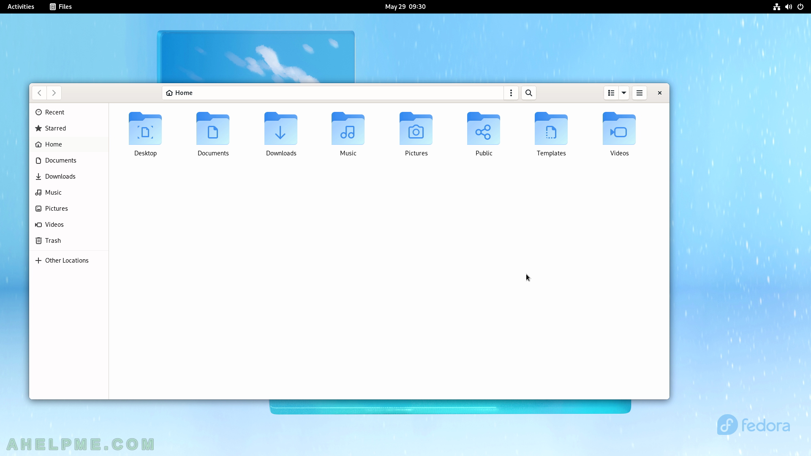Select Recent in the sidebar
This screenshot has width=811, height=456.
69,112
